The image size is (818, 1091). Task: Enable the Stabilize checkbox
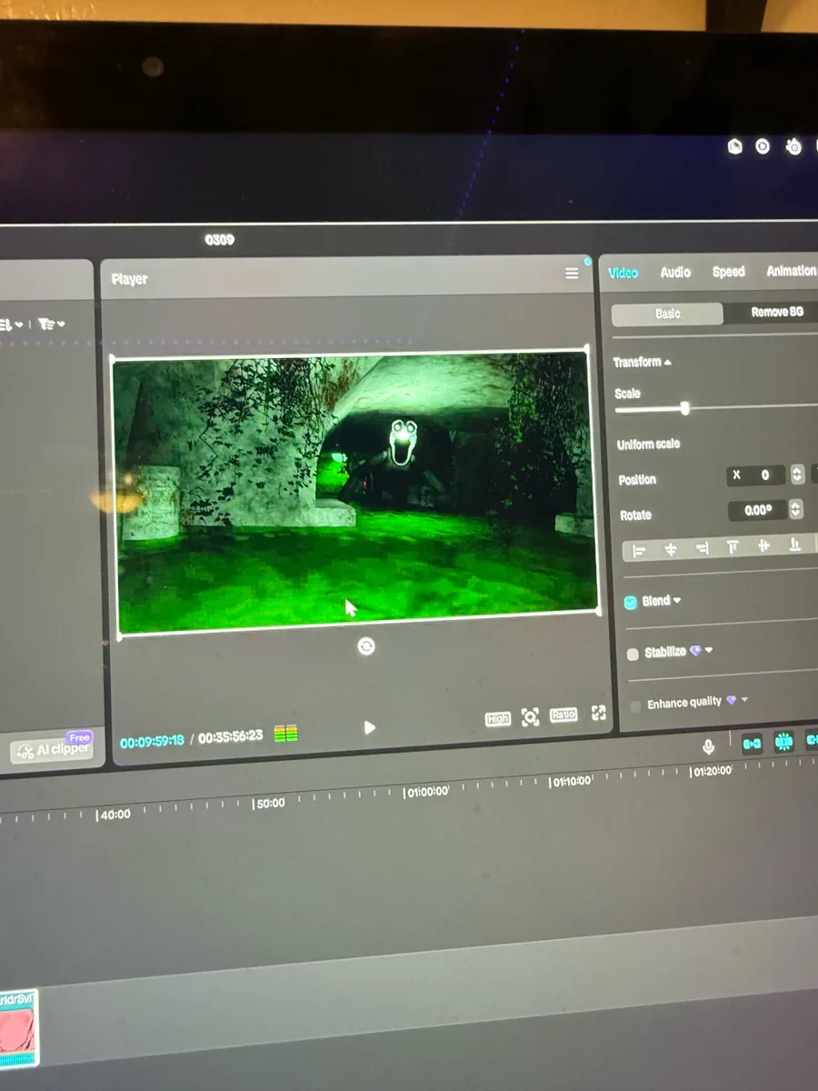click(633, 654)
